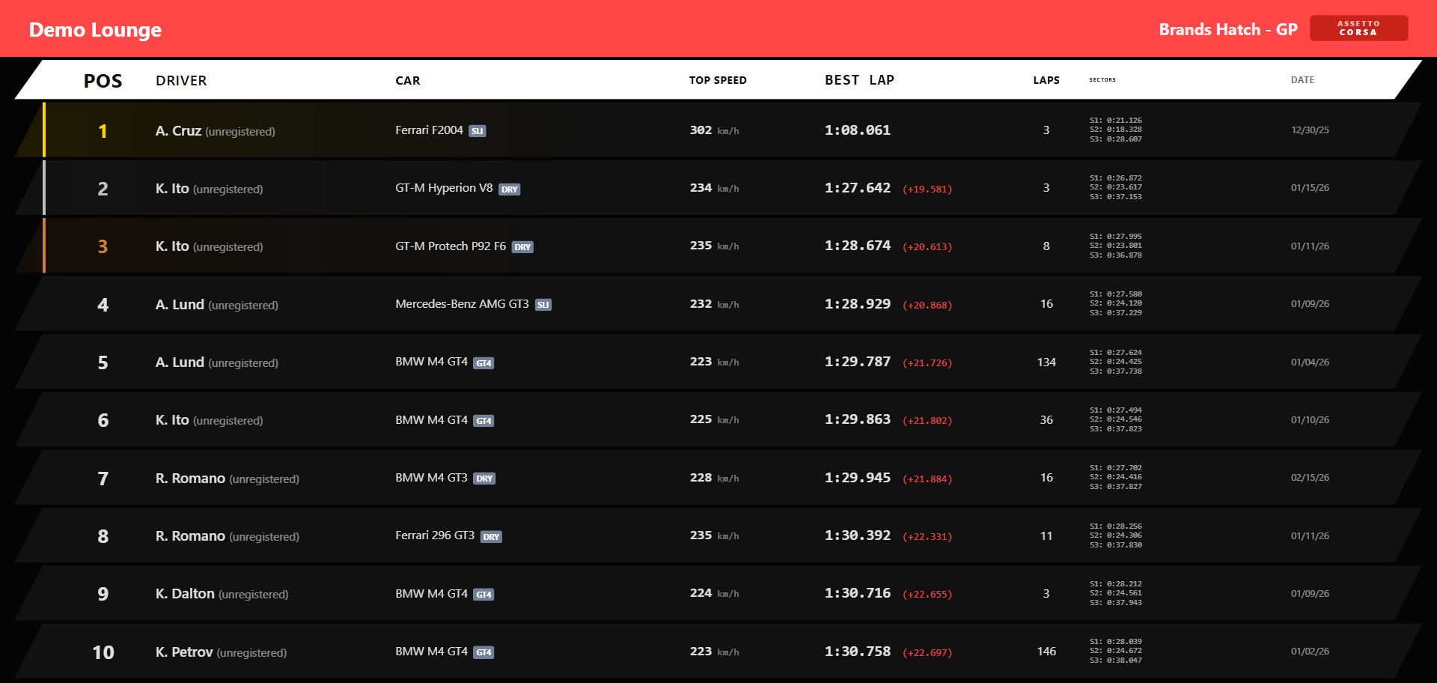This screenshot has height=683, width=1437.
Task: Click the 302 km/h top speed
Action: point(714,130)
